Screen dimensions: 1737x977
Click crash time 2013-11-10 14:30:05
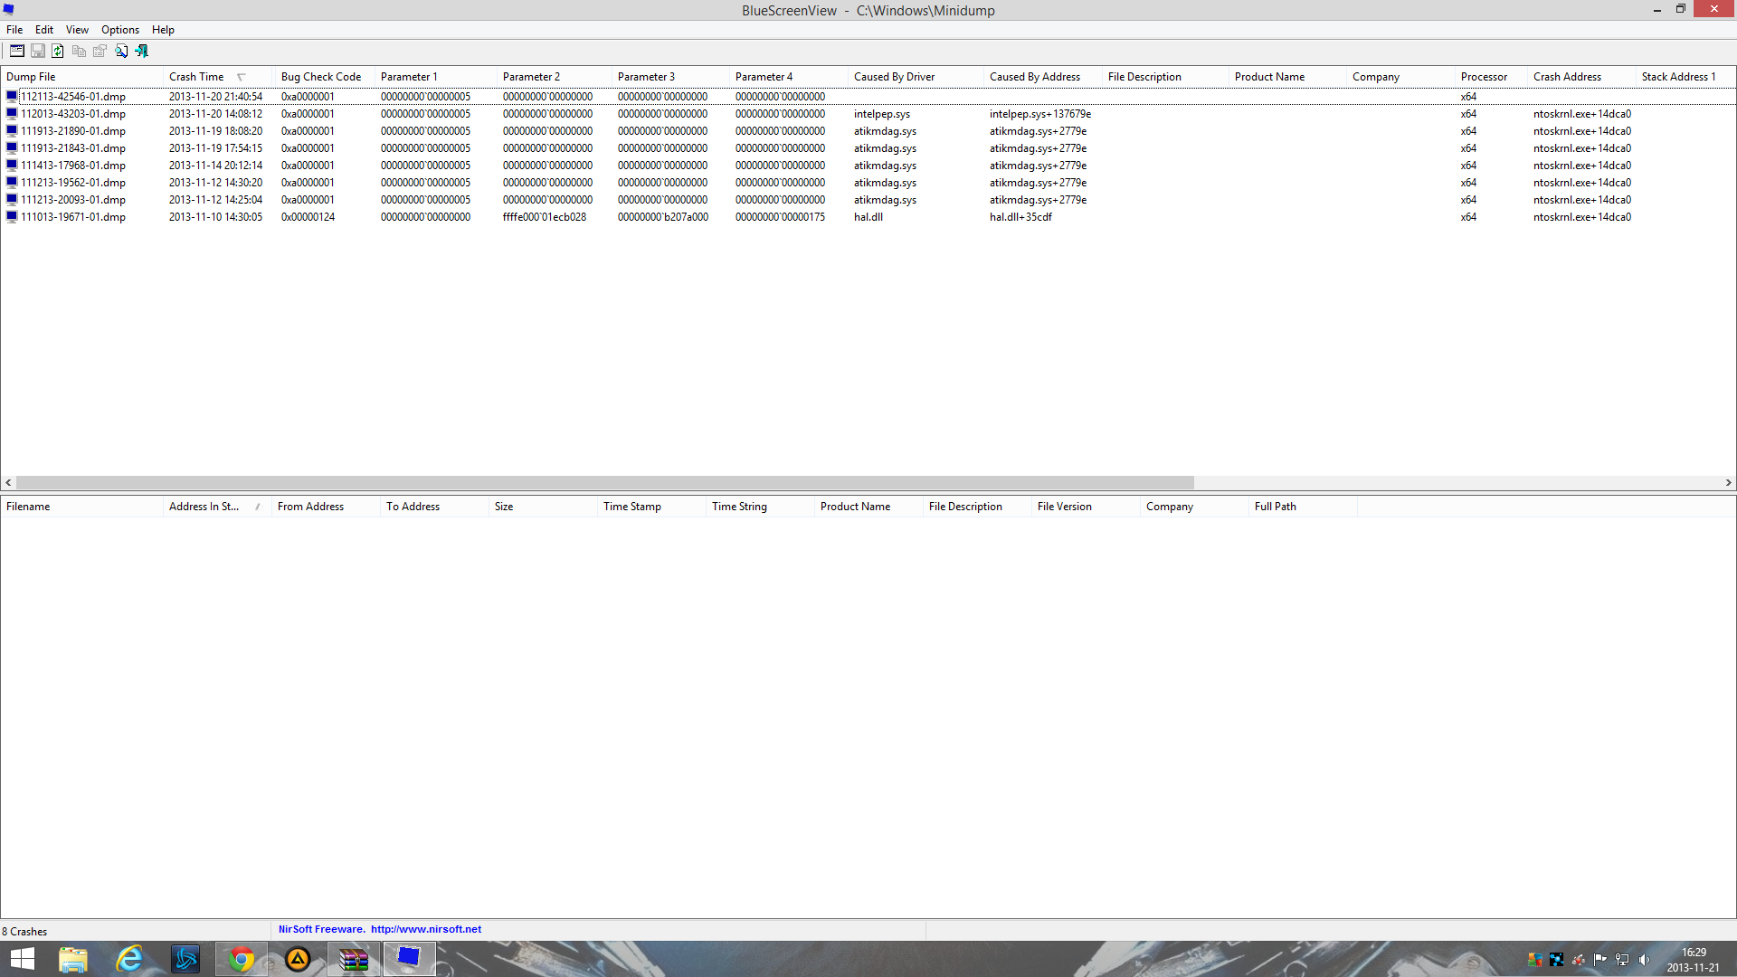(x=215, y=217)
